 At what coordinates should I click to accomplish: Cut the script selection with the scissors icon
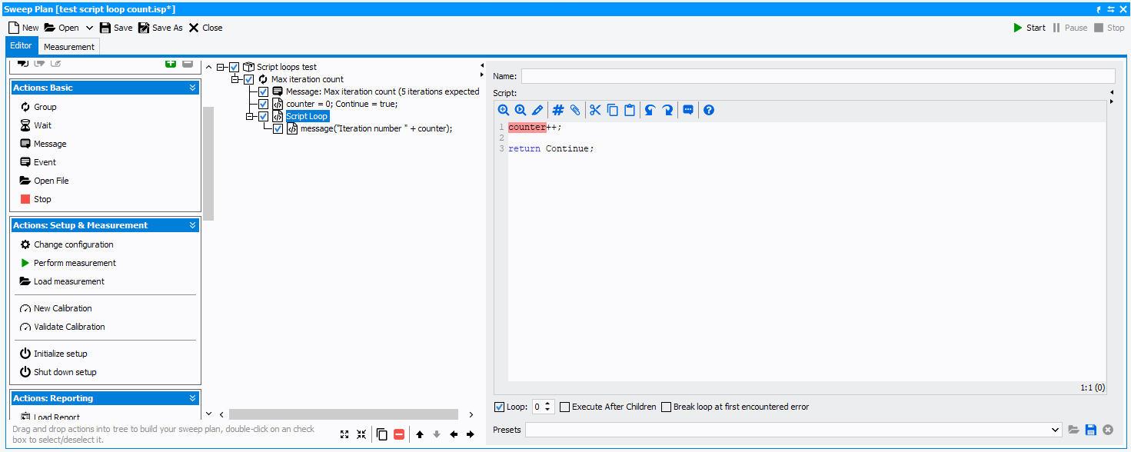pos(595,110)
